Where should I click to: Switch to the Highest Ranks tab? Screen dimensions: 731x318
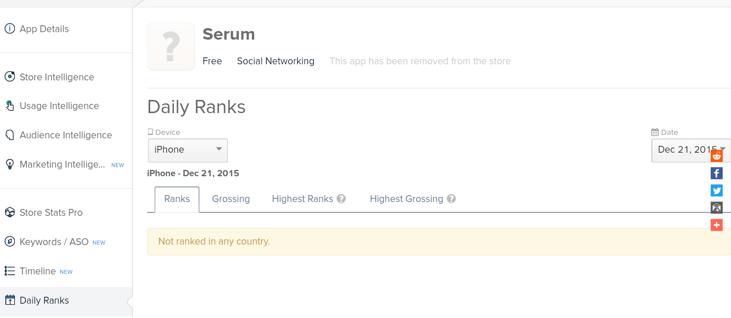point(302,199)
